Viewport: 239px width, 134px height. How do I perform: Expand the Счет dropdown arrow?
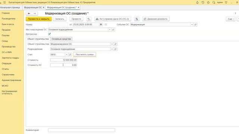66,55
